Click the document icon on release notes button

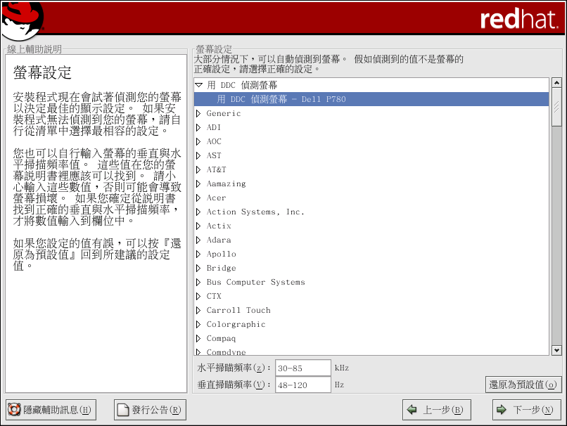123,410
